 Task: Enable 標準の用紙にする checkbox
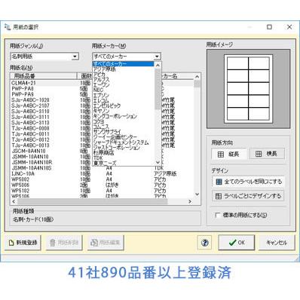pyautogui.click(x=218, y=216)
